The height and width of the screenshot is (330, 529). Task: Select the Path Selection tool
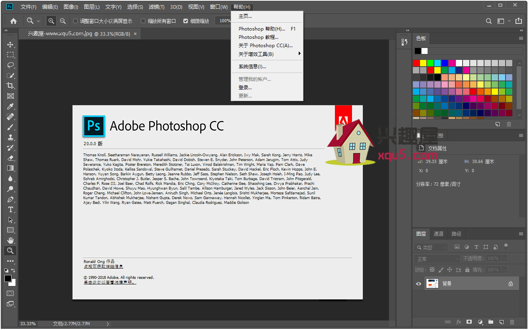[x=10, y=220]
